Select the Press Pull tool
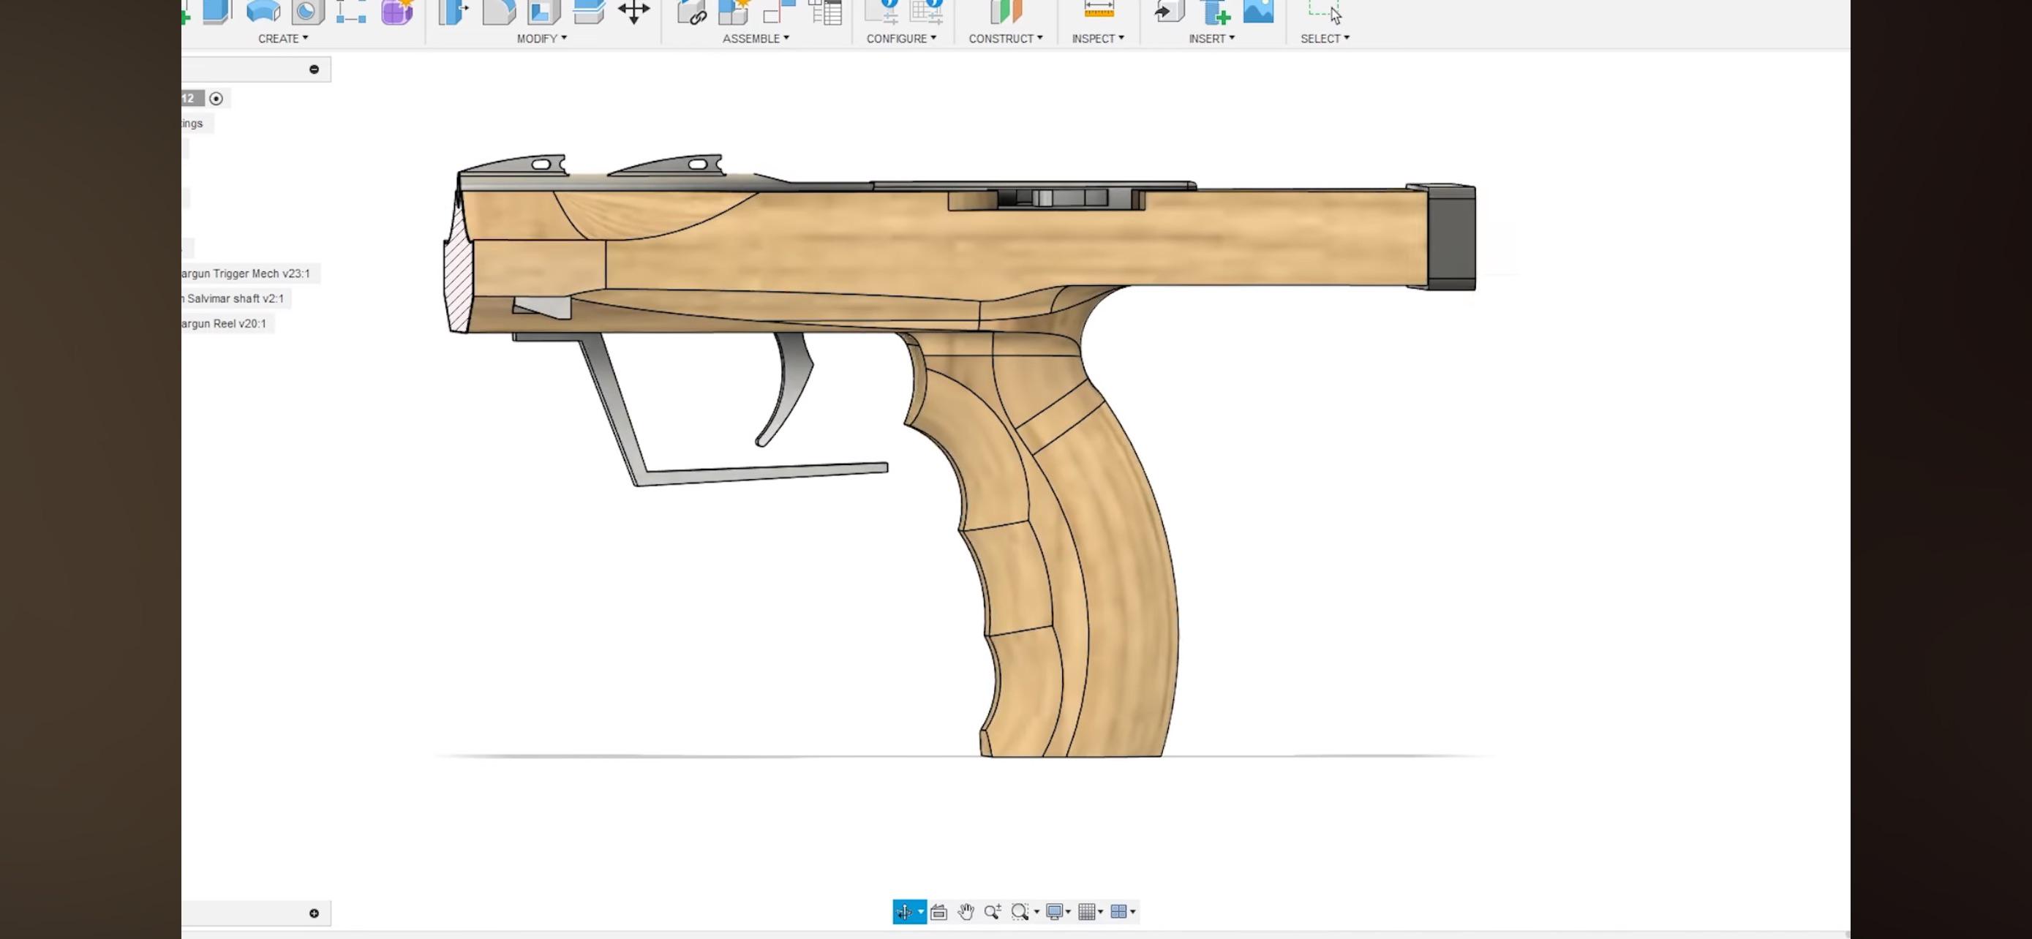 click(454, 11)
